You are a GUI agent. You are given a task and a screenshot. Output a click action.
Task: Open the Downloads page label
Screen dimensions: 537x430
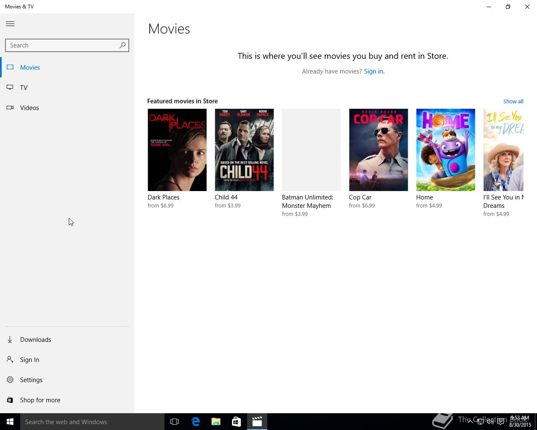tap(36, 340)
